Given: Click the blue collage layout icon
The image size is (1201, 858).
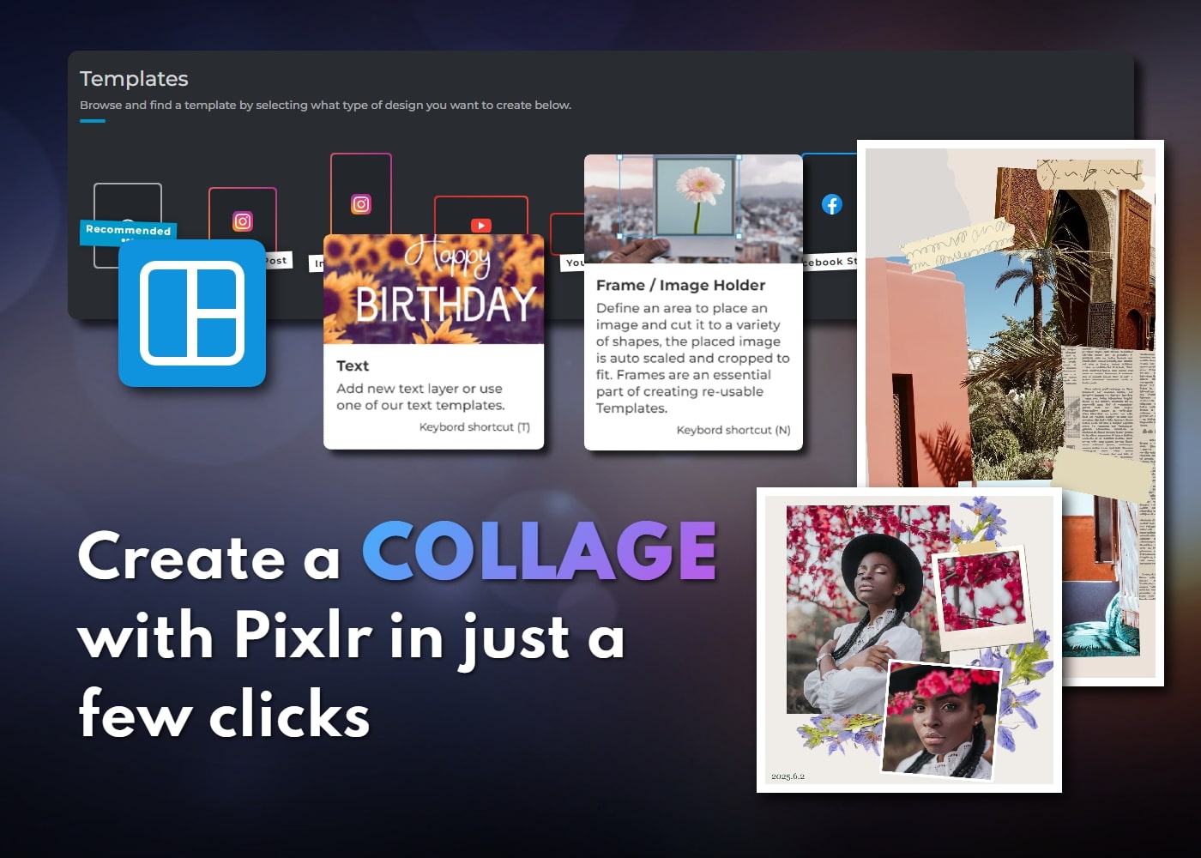Looking at the screenshot, I should [x=192, y=313].
